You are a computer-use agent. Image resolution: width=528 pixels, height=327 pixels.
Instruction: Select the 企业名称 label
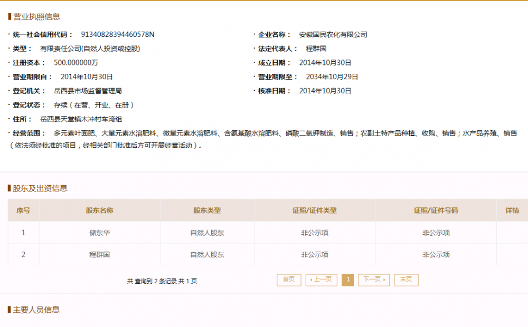[x=274, y=35]
